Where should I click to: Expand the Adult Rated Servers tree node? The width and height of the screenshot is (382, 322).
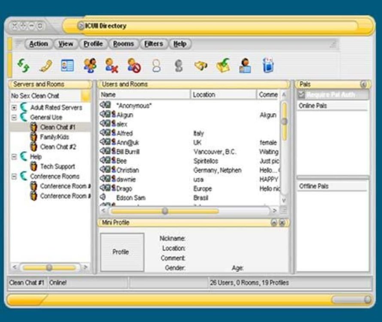point(14,107)
